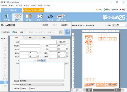This screenshot has width=127, height=92.
Task: Open the 表示(V) menu
Action: pos(26,6)
